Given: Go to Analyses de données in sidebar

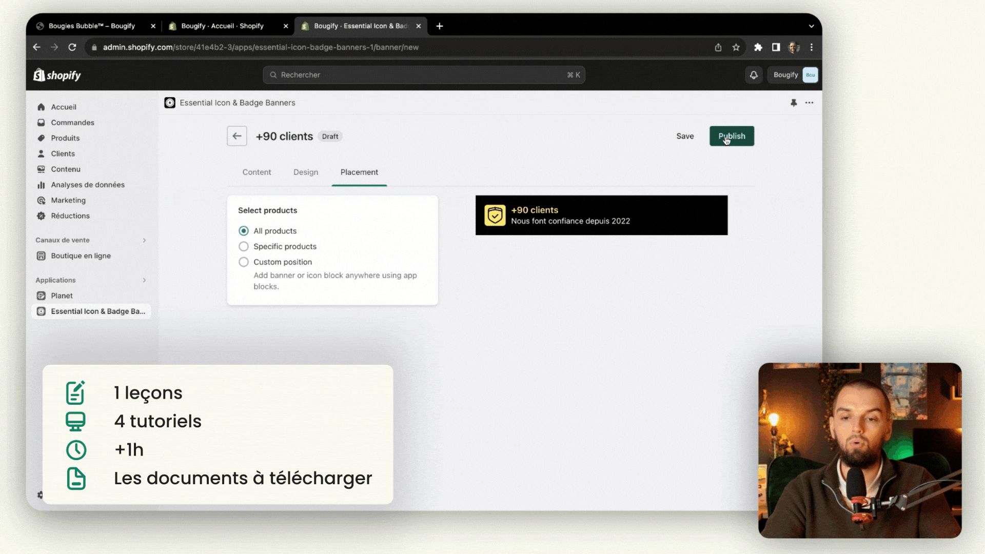Looking at the screenshot, I should click(x=87, y=185).
